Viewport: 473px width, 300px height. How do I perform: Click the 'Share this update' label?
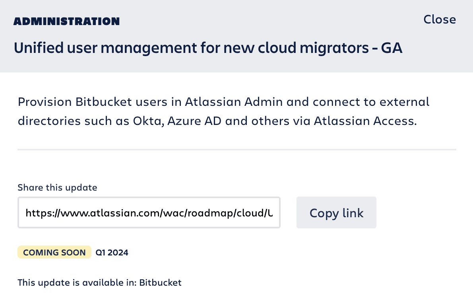57,187
